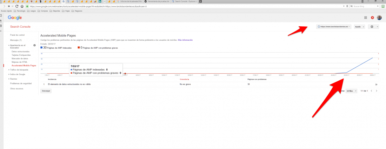
Task: Open Panel de control in the sidebar
Action: 17,35
